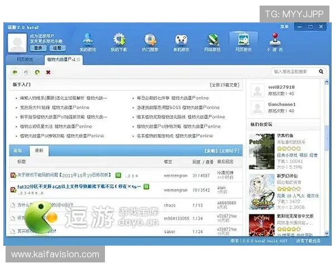This screenshot has width=335, height=268.
Task: Refresh page with green refresh icon
Action: pos(37,72)
